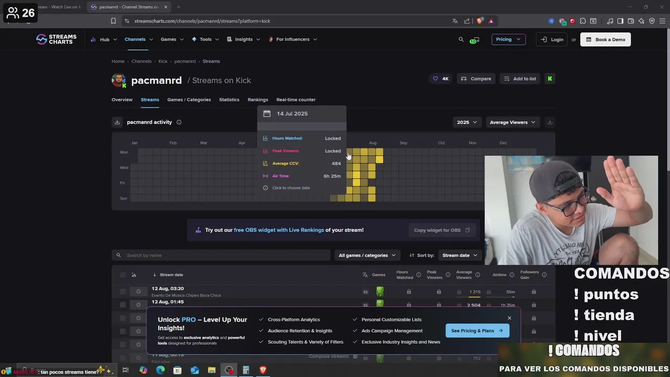Screen dimensions: 670x377
Task: Open Microsoft Store from taskbar
Action: coord(177,370)
